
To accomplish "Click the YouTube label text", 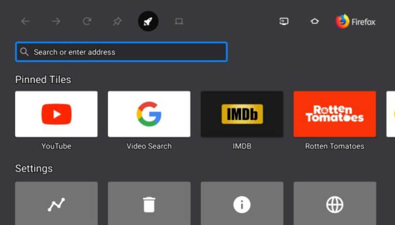I will pyautogui.click(x=56, y=146).
